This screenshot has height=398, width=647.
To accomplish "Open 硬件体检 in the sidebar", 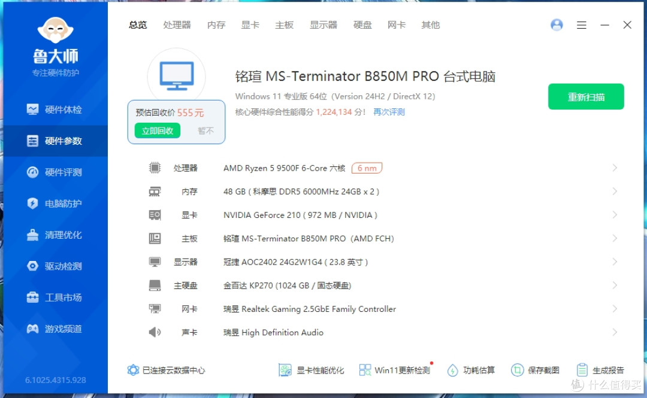I will [55, 110].
